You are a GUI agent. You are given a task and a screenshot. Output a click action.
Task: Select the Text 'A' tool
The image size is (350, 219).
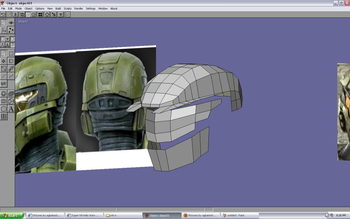pyautogui.click(x=11, y=109)
